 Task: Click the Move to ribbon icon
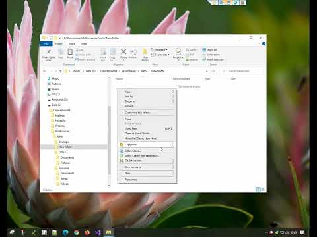(103, 55)
